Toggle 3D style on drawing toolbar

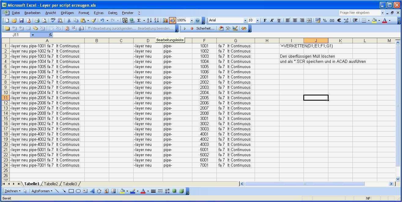click(181, 191)
